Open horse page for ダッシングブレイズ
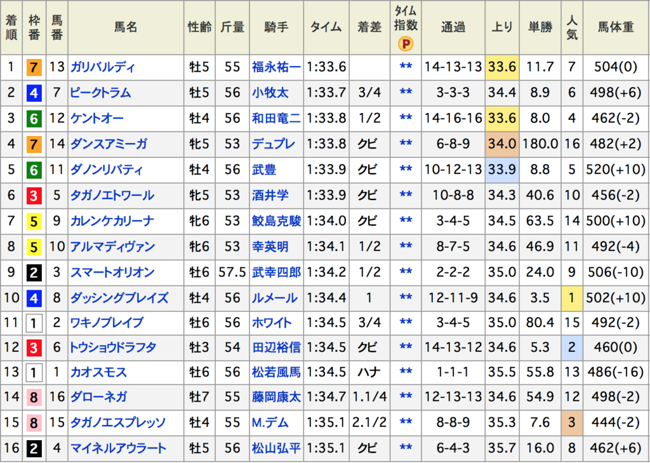The image size is (650, 463). (x=119, y=298)
